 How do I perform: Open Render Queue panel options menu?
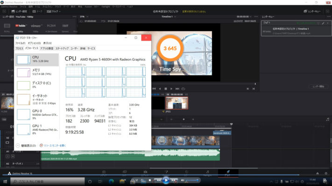329,16
